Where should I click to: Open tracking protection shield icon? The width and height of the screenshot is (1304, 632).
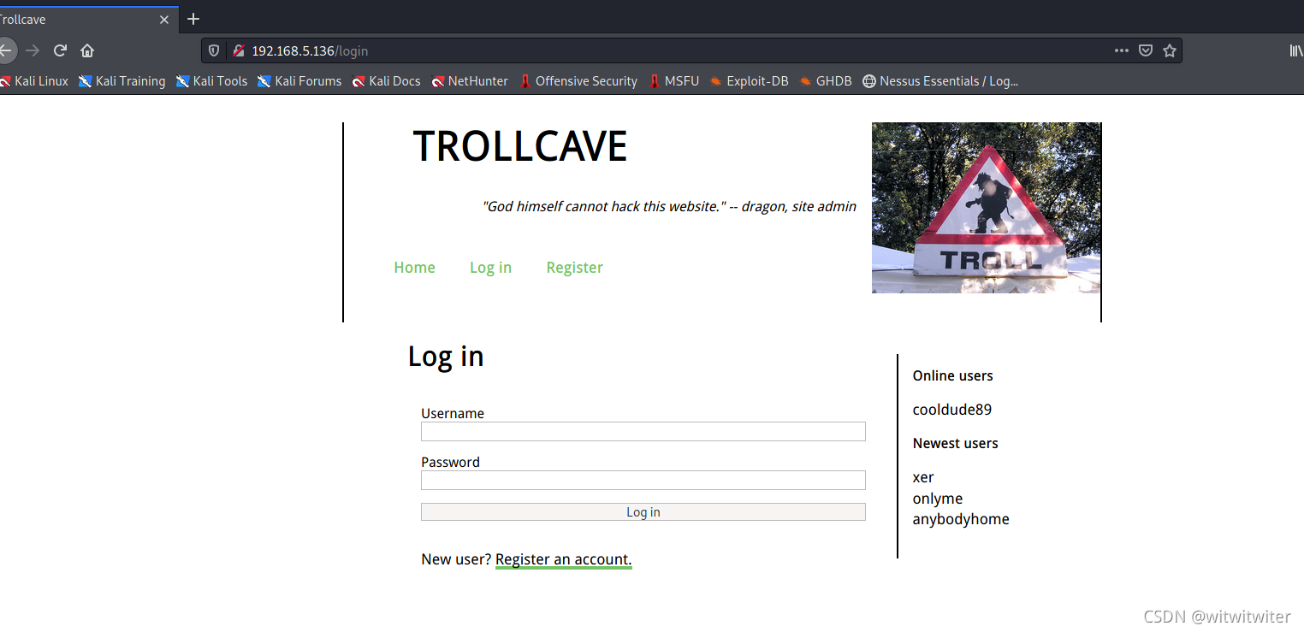pos(214,50)
